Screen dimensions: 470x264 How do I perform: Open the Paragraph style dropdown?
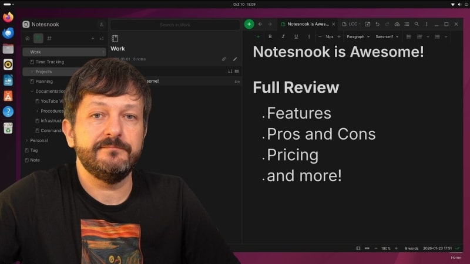[358, 36]
